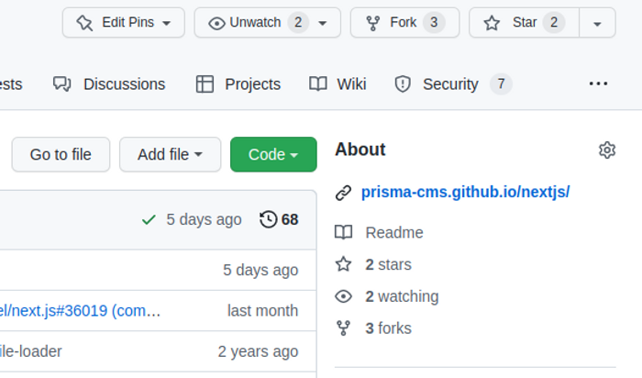Open the Security tab
The image size is (642, 378).
tap(453, 84)
